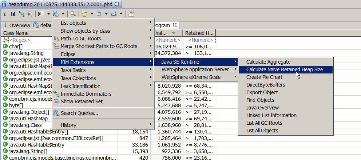Click Numeric filter under Retained Heap column
The width and height of the screenshot is (361, 160).
click(199, 40)
